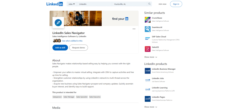228x111 pixels.
Task: Open the Crunchbase product link
Action: 157,18
